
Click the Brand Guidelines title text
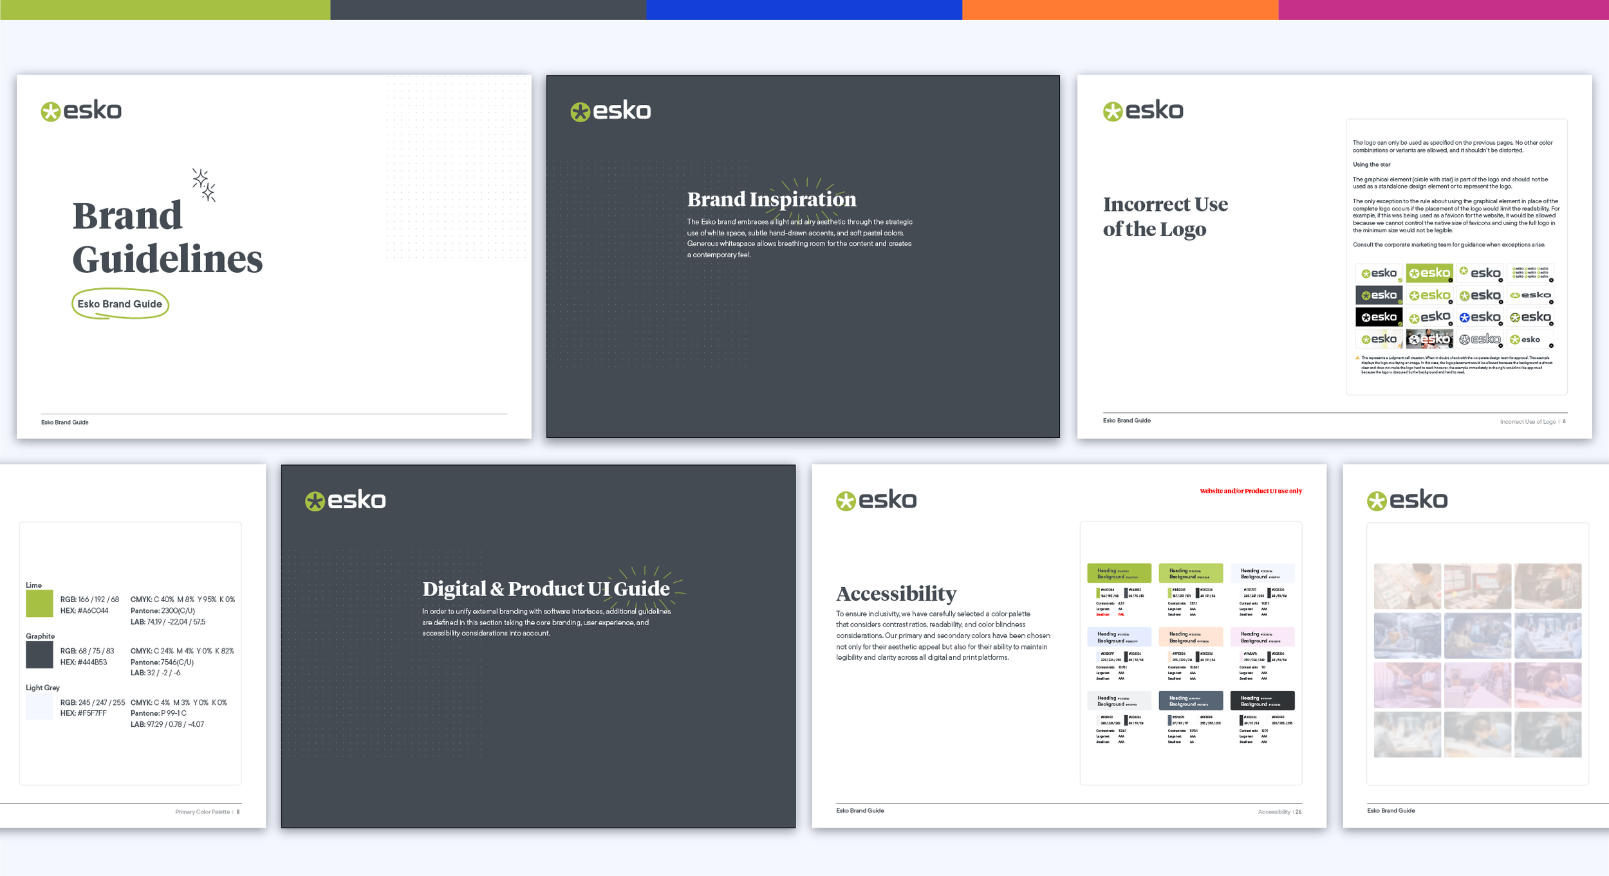coord(167,237)
